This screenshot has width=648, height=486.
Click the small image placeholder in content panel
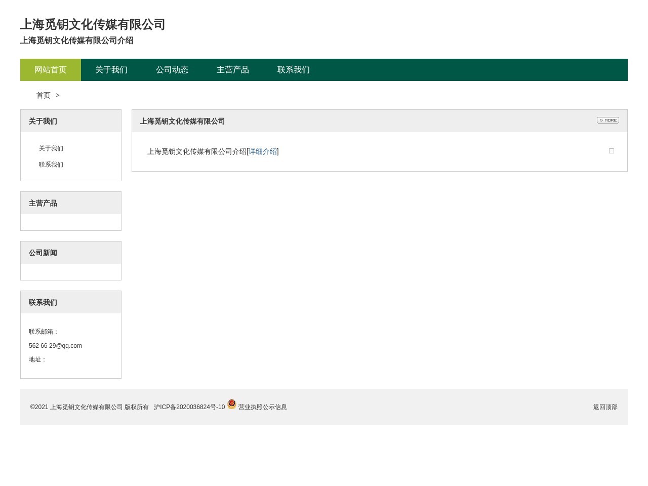611,151
